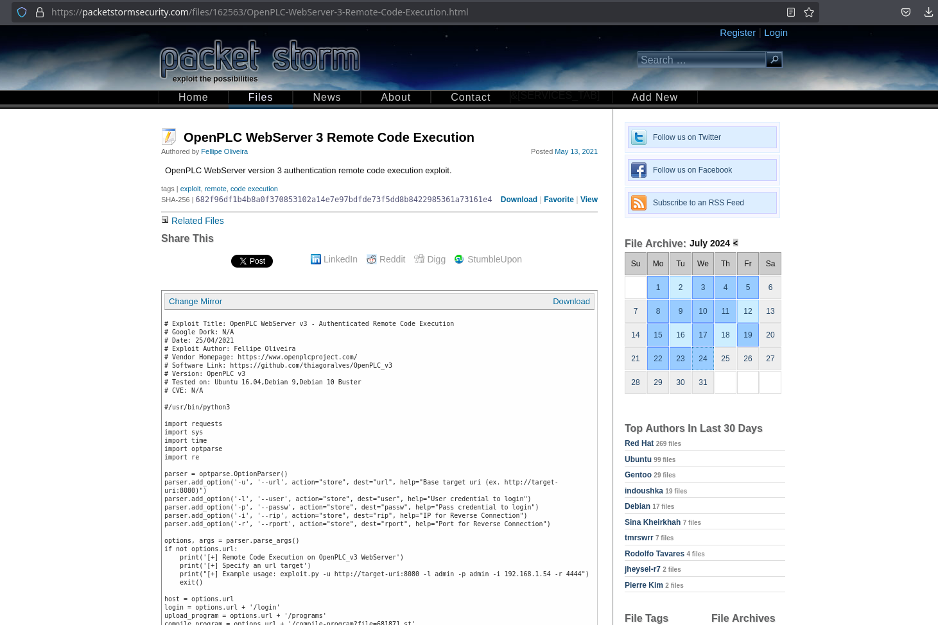Screen dimensions: 938x625
Task: Open Pierre Kim author files
Action: click(643, 585)
